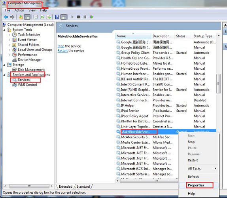Click the Back arrow toolbar icon
Viewport: 227px width, 198px height.
point(6,17)
